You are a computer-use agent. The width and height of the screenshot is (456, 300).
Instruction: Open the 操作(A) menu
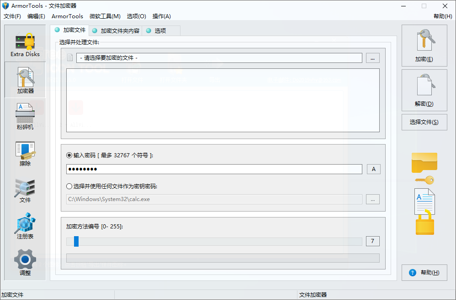point(161,16)
